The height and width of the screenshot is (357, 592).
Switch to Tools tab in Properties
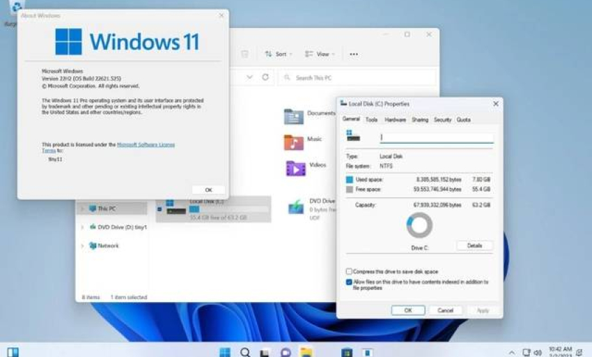click(x=371, y=119)
